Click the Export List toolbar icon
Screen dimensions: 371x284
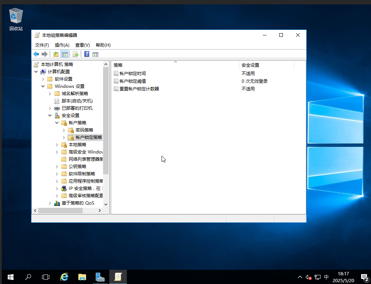point(75,54)
